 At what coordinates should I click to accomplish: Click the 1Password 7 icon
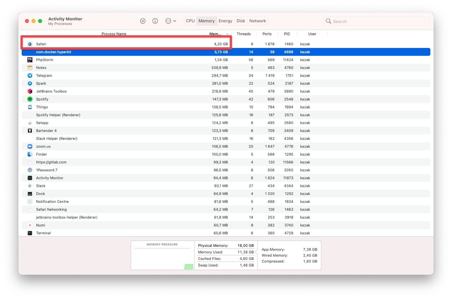[30, 170]
